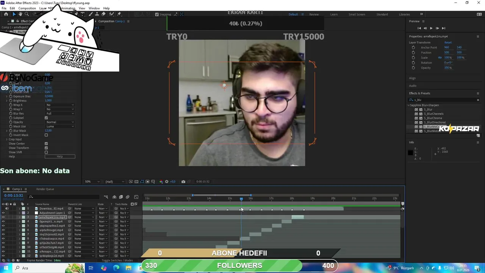Open the Properties panel menu icon
The image size is (485, 273).
[x=478, y=36]
